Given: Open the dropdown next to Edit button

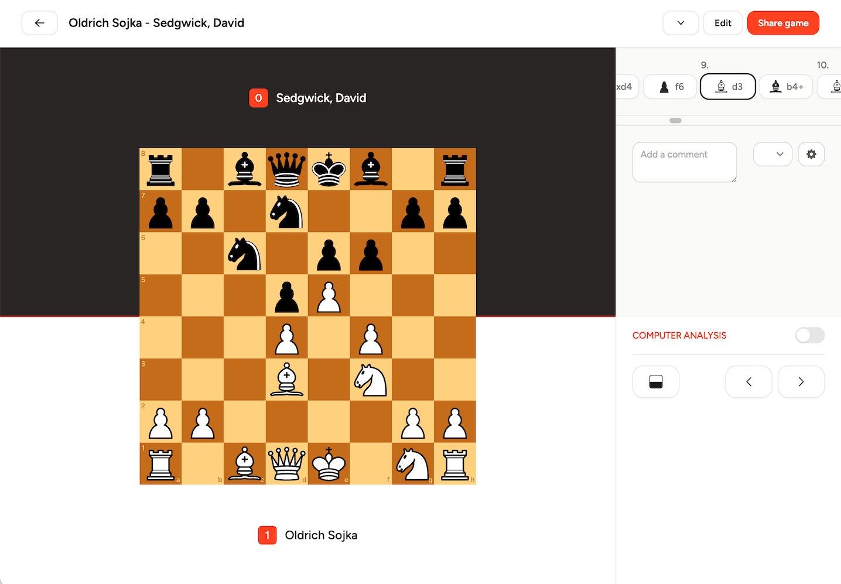Looking at the screenshot, I should click(x=681, y=23).
